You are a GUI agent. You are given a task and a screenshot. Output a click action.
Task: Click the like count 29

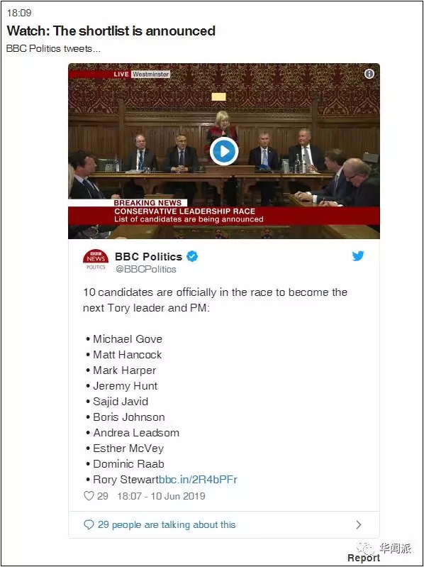point(103,496)
